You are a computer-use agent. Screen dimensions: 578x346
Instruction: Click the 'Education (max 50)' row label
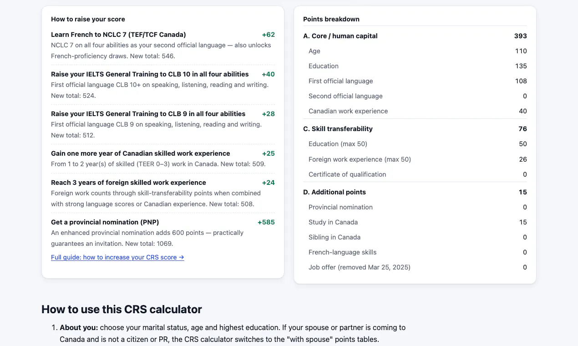point(338,144)
